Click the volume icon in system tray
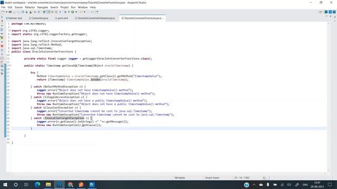The width and height of the screenshot is (337, 189). tap(289, 184)
